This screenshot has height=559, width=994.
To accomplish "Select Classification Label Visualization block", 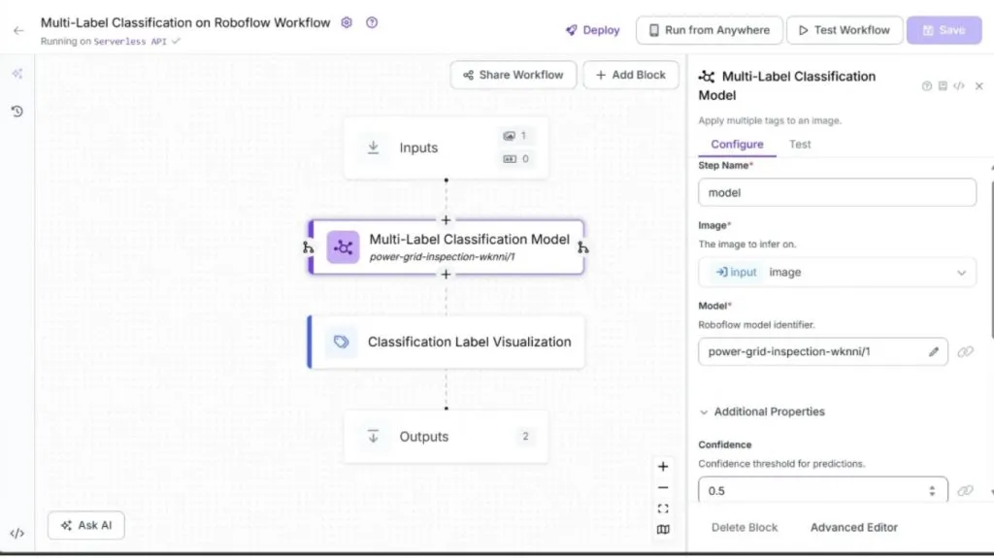I will click(x=446, y=343).
